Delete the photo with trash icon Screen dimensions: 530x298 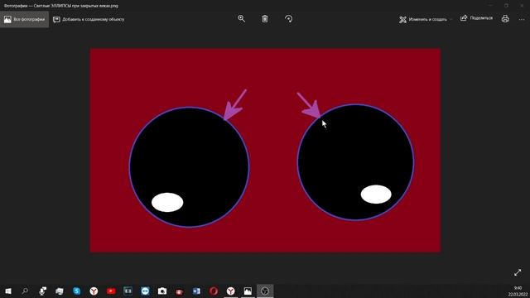coord(265,19)
